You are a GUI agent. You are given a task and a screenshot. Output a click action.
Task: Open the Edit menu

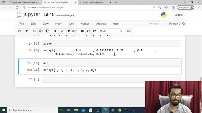(33, 24)
